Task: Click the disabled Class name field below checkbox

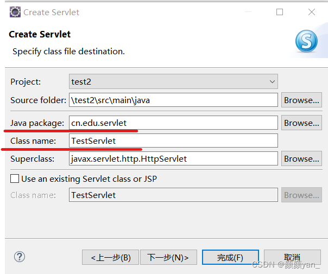Action: 173,195
